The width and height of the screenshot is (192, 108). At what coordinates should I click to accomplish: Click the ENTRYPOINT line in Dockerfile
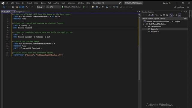pyautogui.click(x=38, y=55)
